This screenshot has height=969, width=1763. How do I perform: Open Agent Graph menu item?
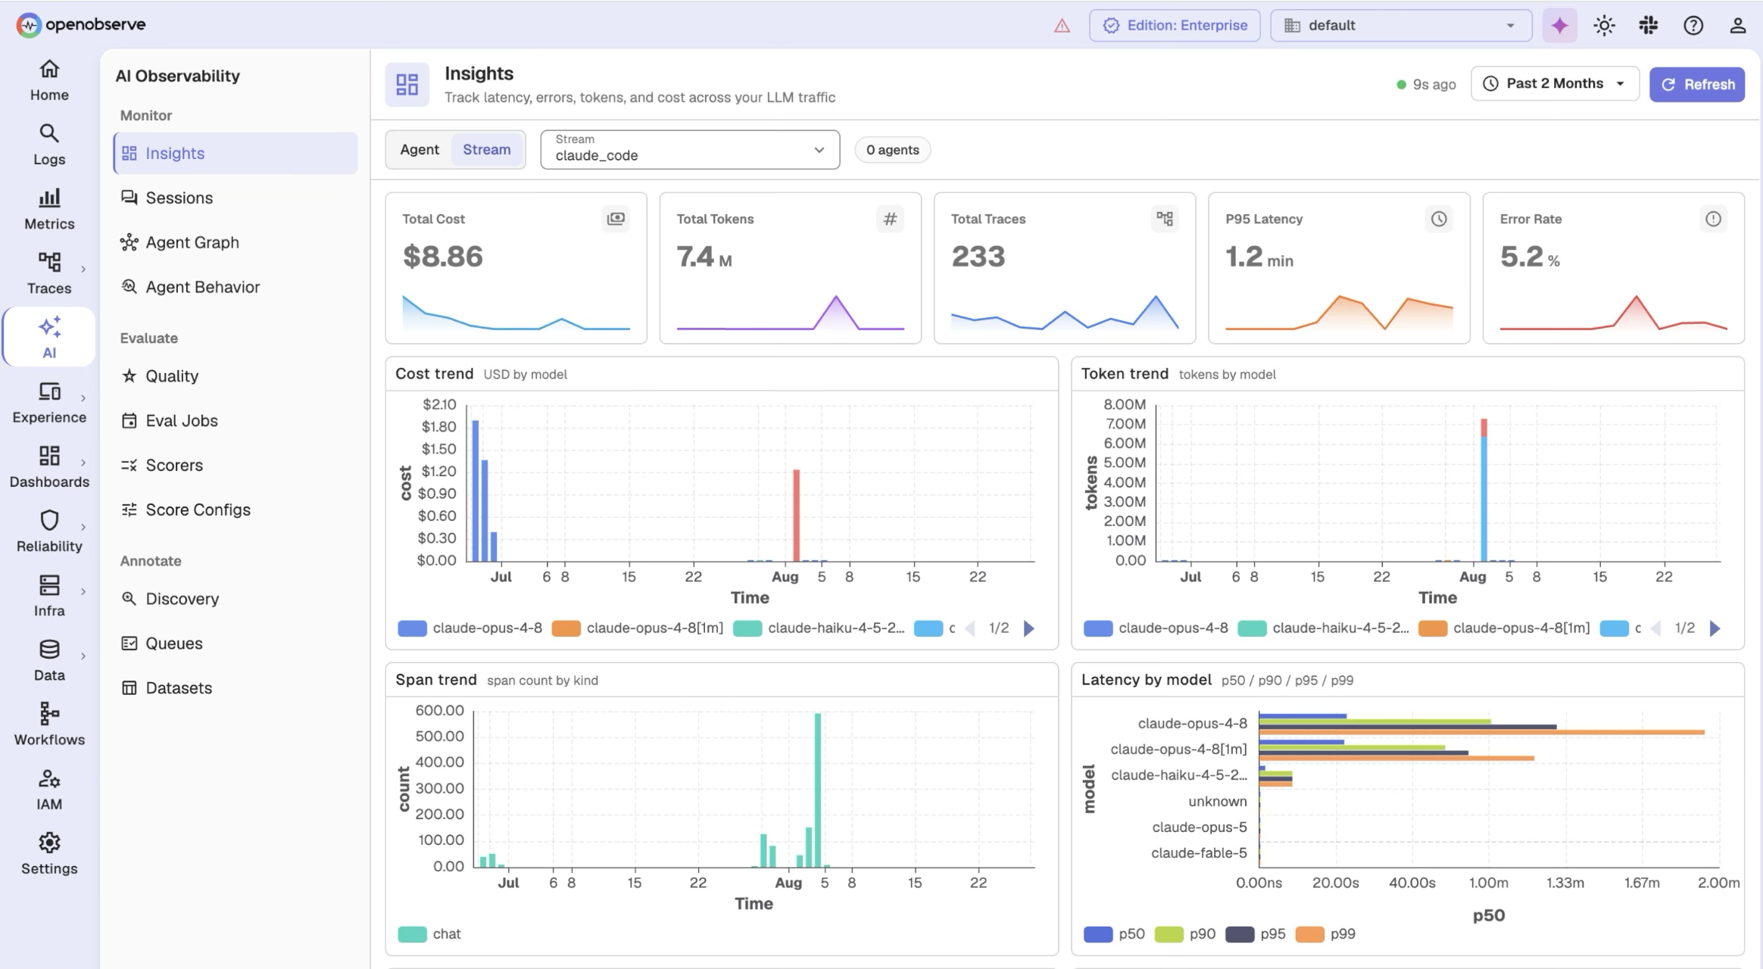(236, 242)
